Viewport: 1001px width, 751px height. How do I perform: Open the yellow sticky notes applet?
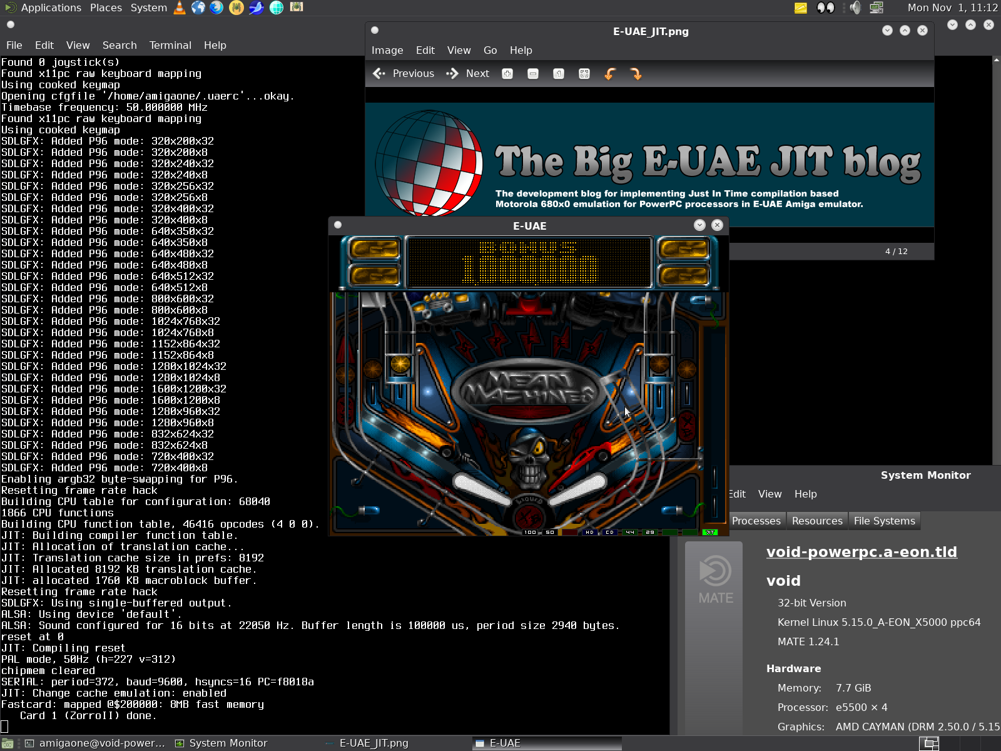click(x=801, y=8)
